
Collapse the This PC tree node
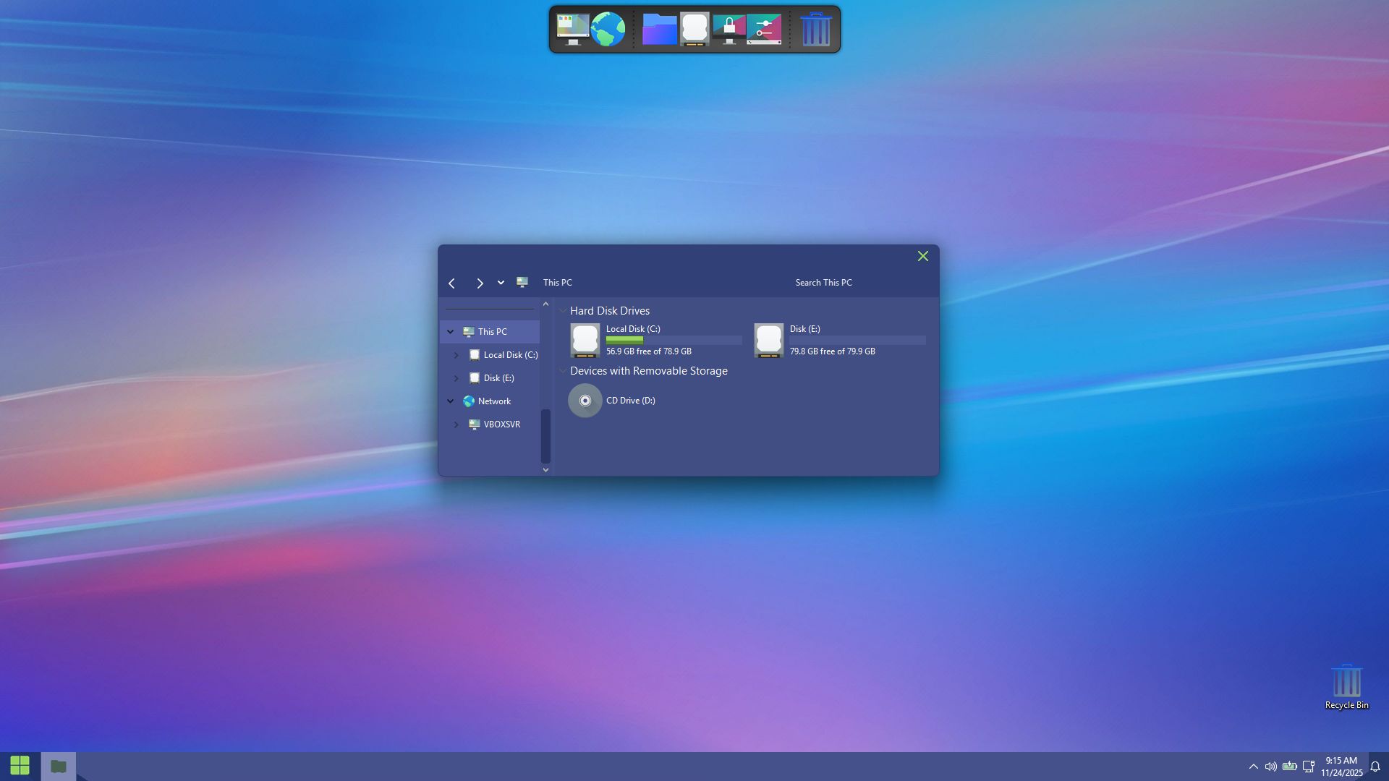point(450,332)
